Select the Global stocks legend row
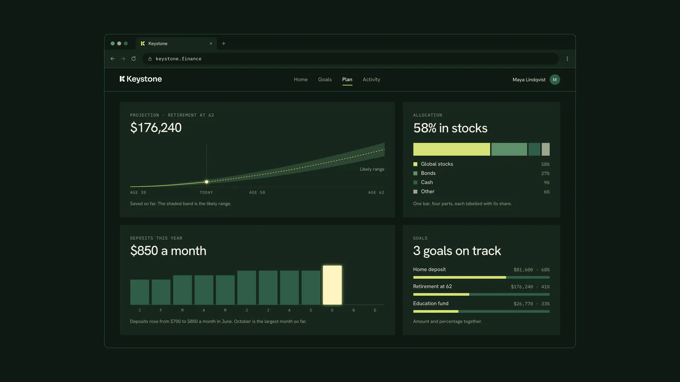 click(481, 164)
